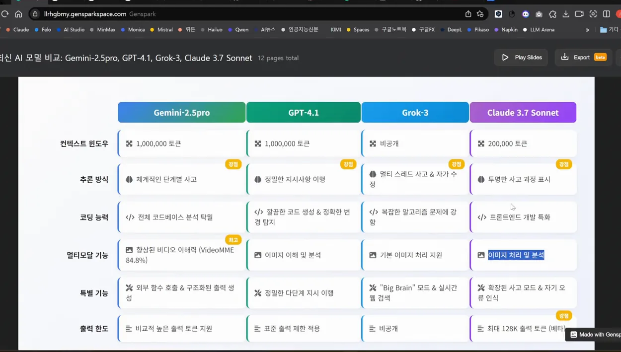This screenshot has width=621, height=352.
Task: Toggle the browser side panel icon
Action: pos(607,14)
